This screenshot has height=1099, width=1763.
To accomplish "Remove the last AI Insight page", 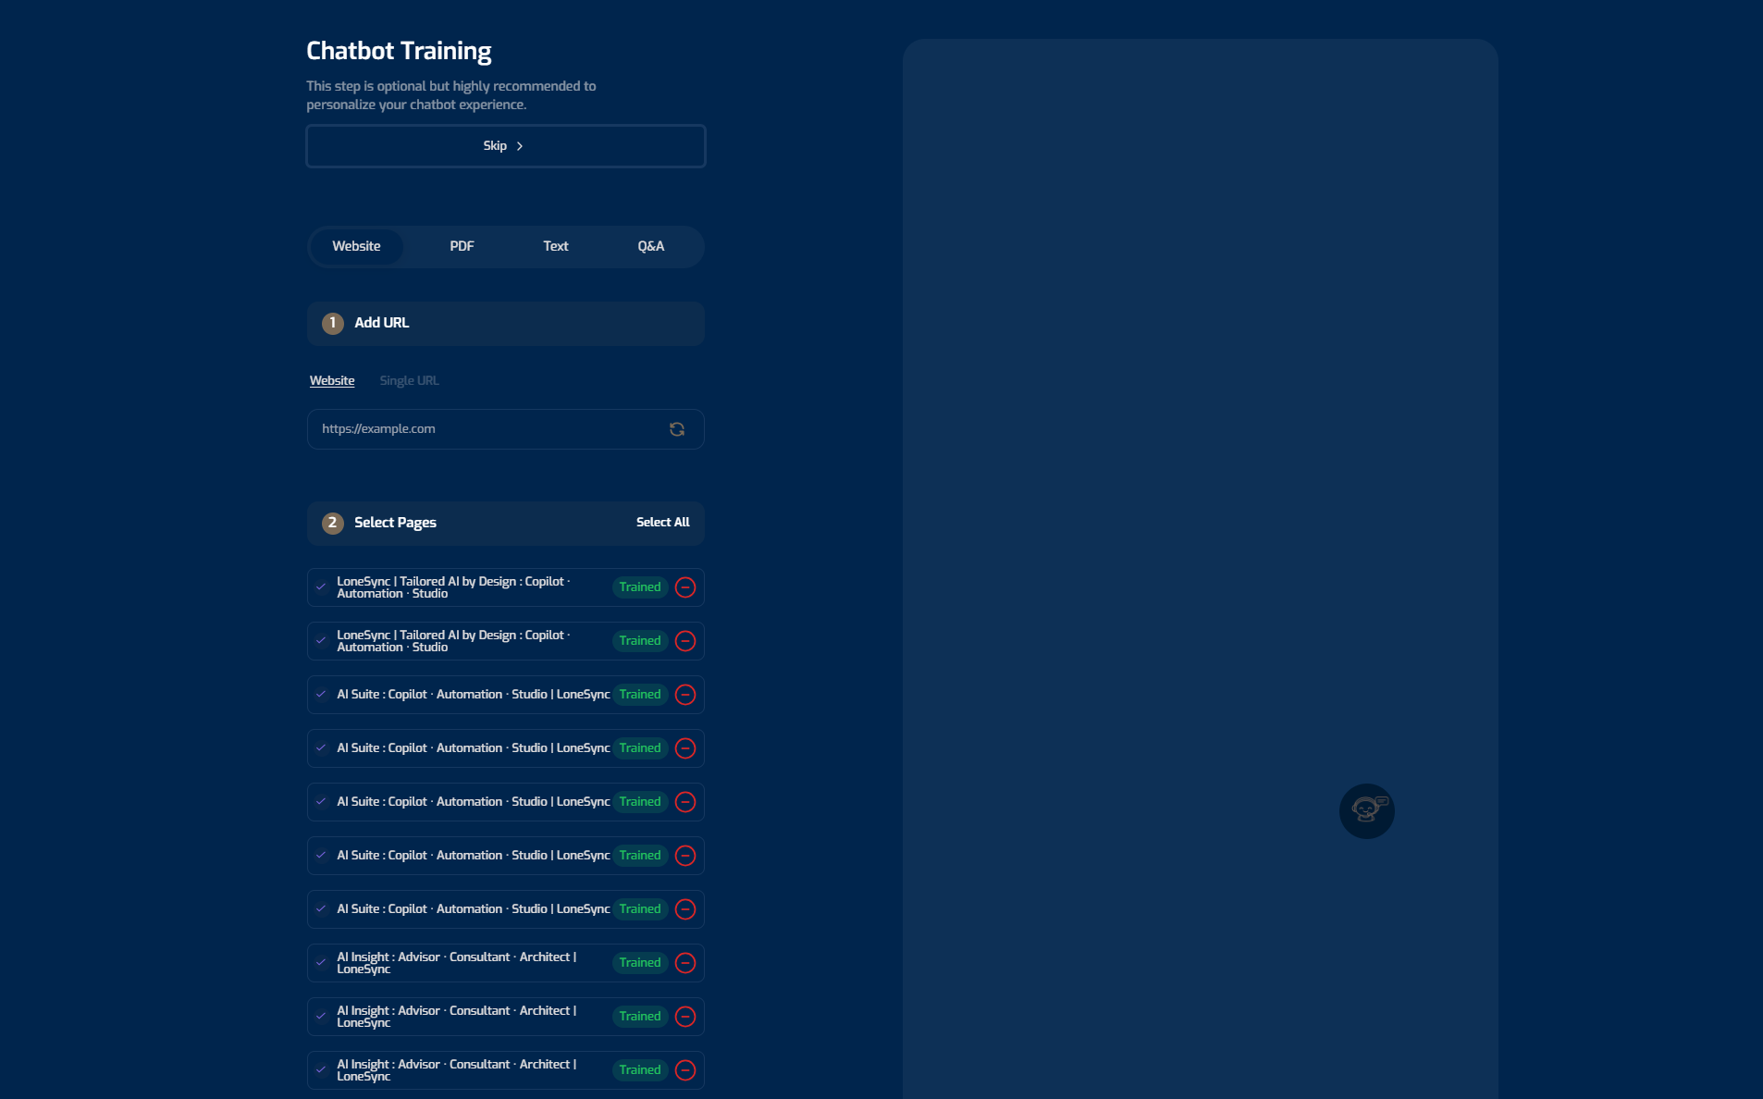I will click(x=685, y=1070).
